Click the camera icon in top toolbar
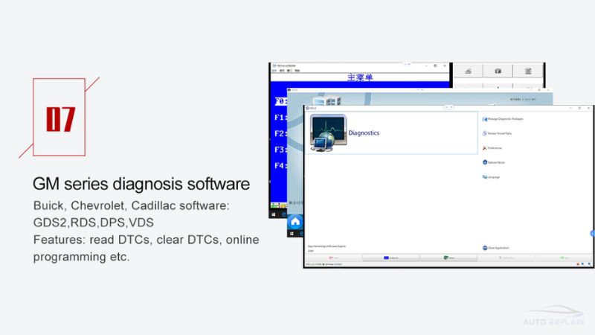595x335 pixels. click(498, 71)
